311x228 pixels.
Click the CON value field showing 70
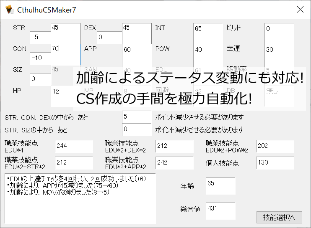click(x=66, y=54)
